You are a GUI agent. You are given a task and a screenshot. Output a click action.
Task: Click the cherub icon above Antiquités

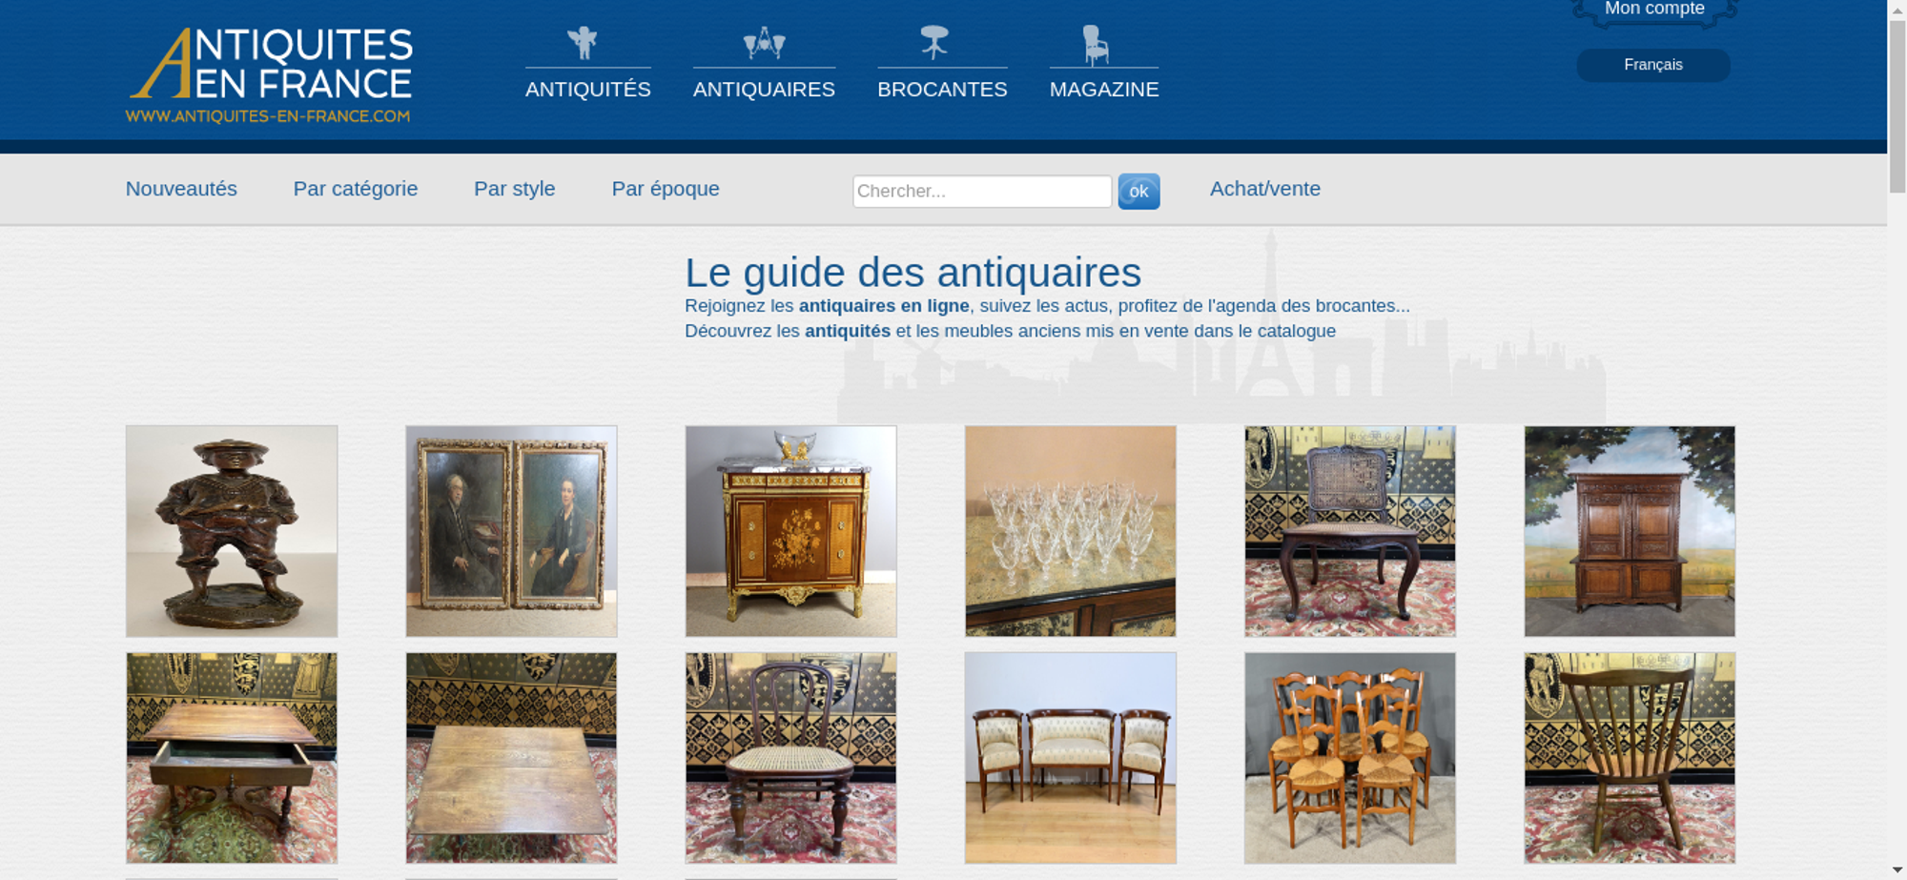pyautogui.click(x=583, y=43)
